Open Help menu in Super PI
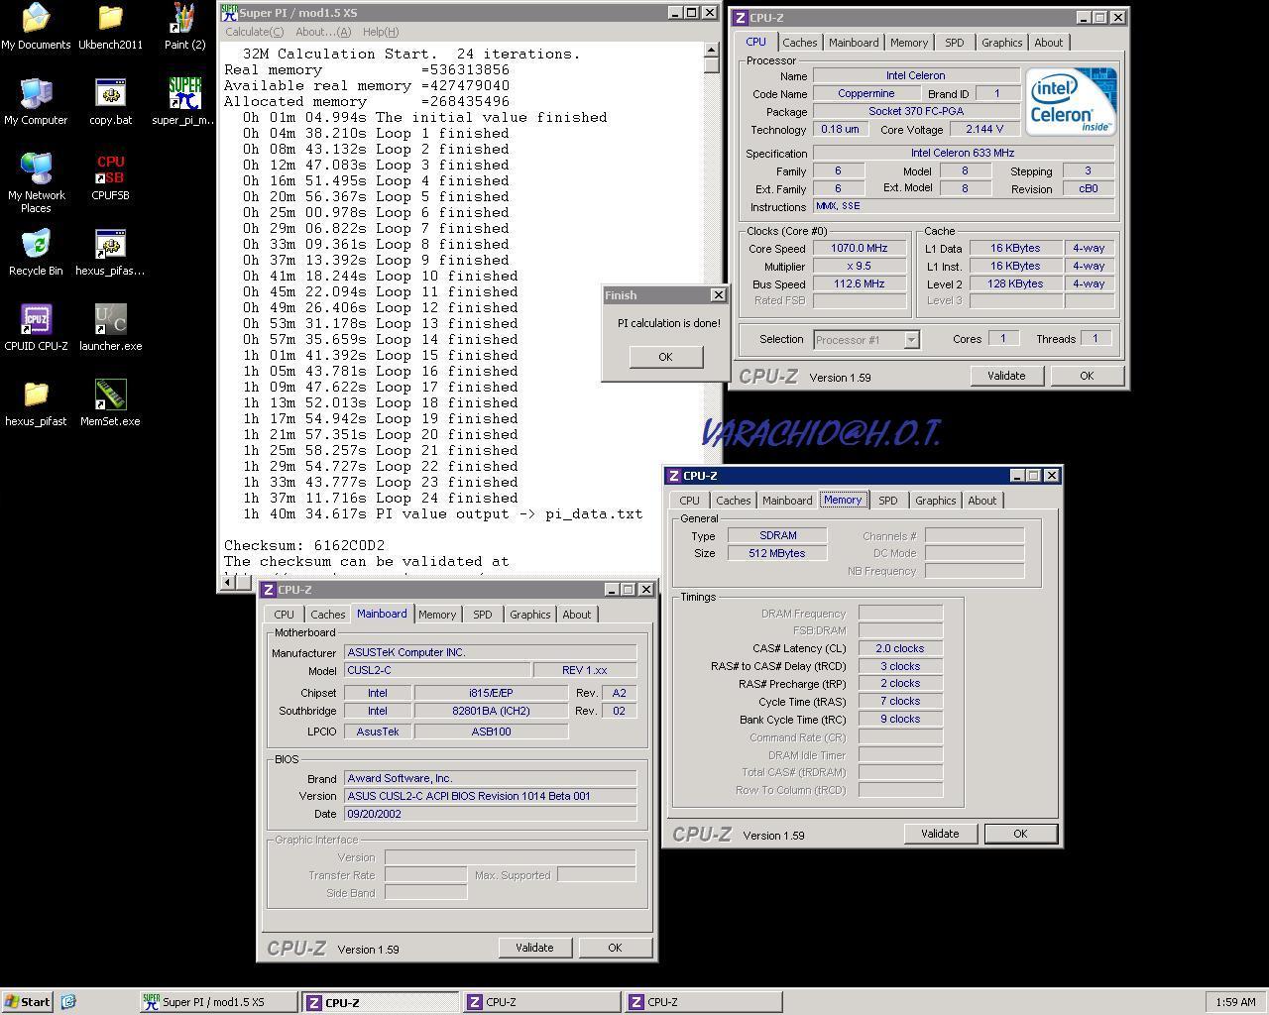 [381, 32]
